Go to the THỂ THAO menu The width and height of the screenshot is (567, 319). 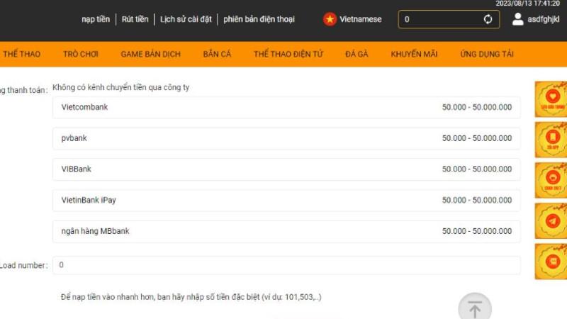(22, 55)
